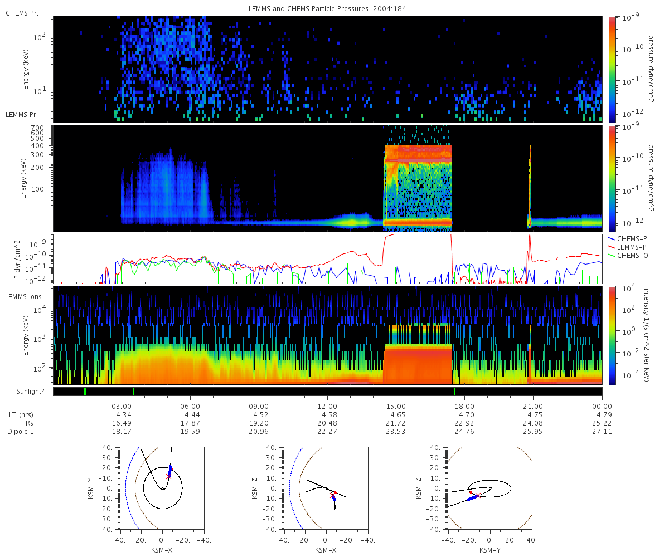Click the Dipole L value 18.17
669x557 pixels.
point(122,432)
